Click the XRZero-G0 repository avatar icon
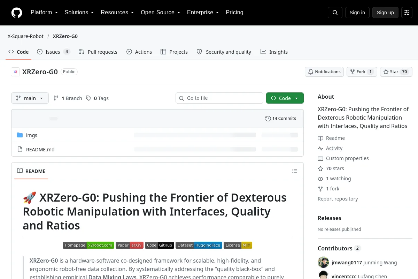The height and width of the screenshot is (279, 418). (x=15, y=72)
